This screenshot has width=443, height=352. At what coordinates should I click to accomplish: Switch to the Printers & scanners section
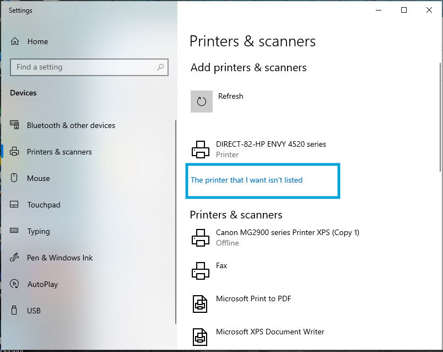tap(60, 152)
